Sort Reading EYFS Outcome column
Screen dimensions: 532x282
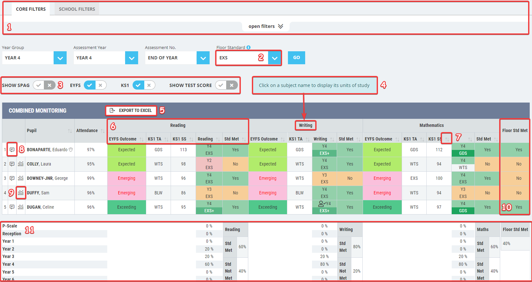click(141, 139)
